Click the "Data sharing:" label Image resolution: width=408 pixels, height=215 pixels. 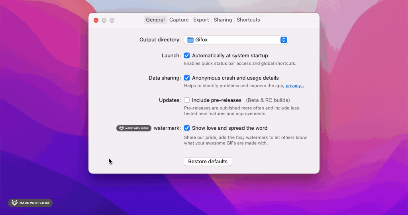coord(165,78)
